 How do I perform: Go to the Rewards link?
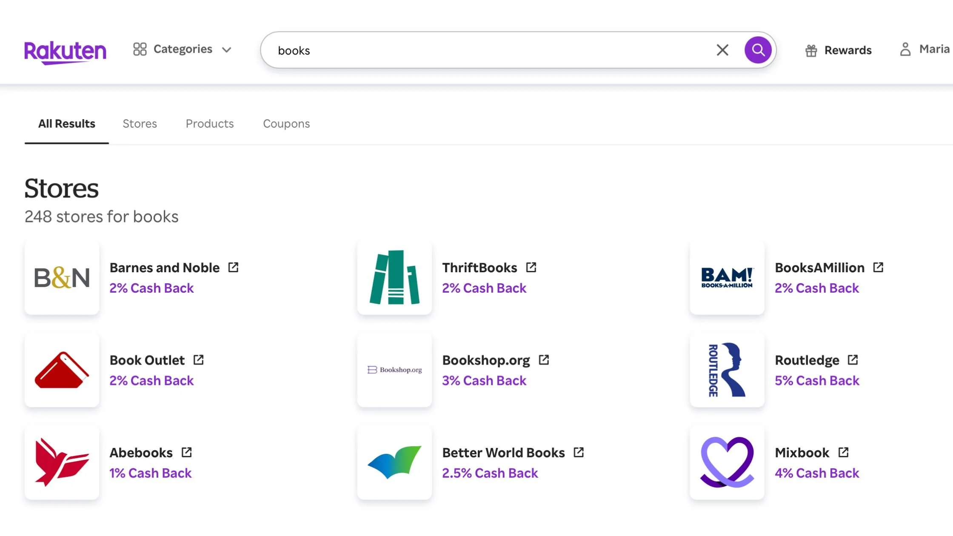click(848, 50)
